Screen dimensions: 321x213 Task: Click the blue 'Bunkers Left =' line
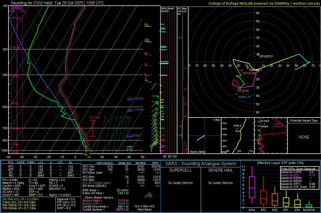[106, 203]
